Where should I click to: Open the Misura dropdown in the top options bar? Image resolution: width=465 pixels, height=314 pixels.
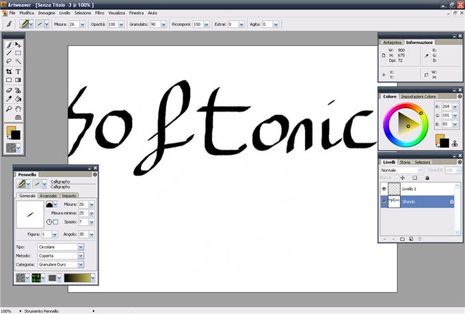[83, 25]
